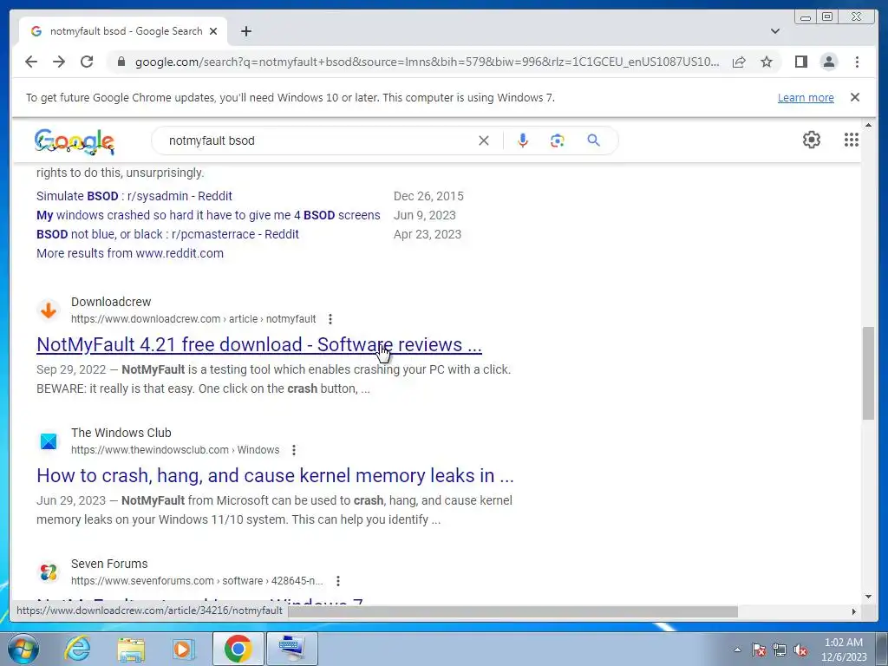This screenshot has height=666, width=888.
Task: Click the Google logo
Action: tap(75, 141)
